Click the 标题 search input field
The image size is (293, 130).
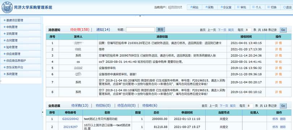(140, 30)
